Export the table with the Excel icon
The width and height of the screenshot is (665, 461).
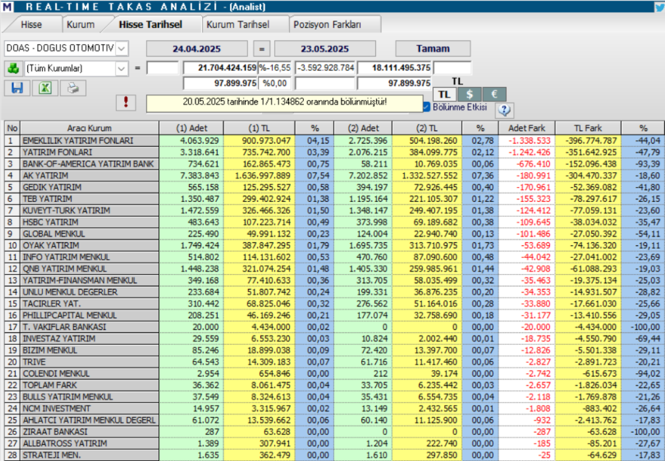pos(45,88)
